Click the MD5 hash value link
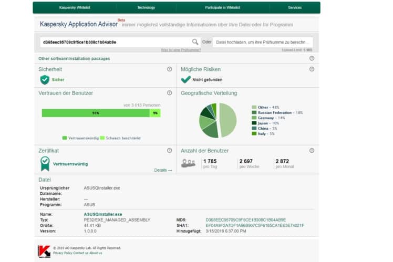This screenshot has height=262, width=393. (x=246, y=220)
